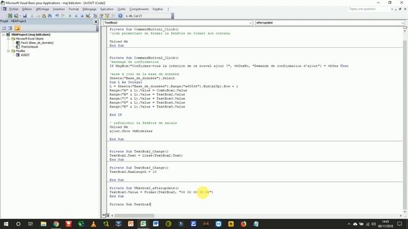Toggle Folders view in the Project panel

point(17,28)
